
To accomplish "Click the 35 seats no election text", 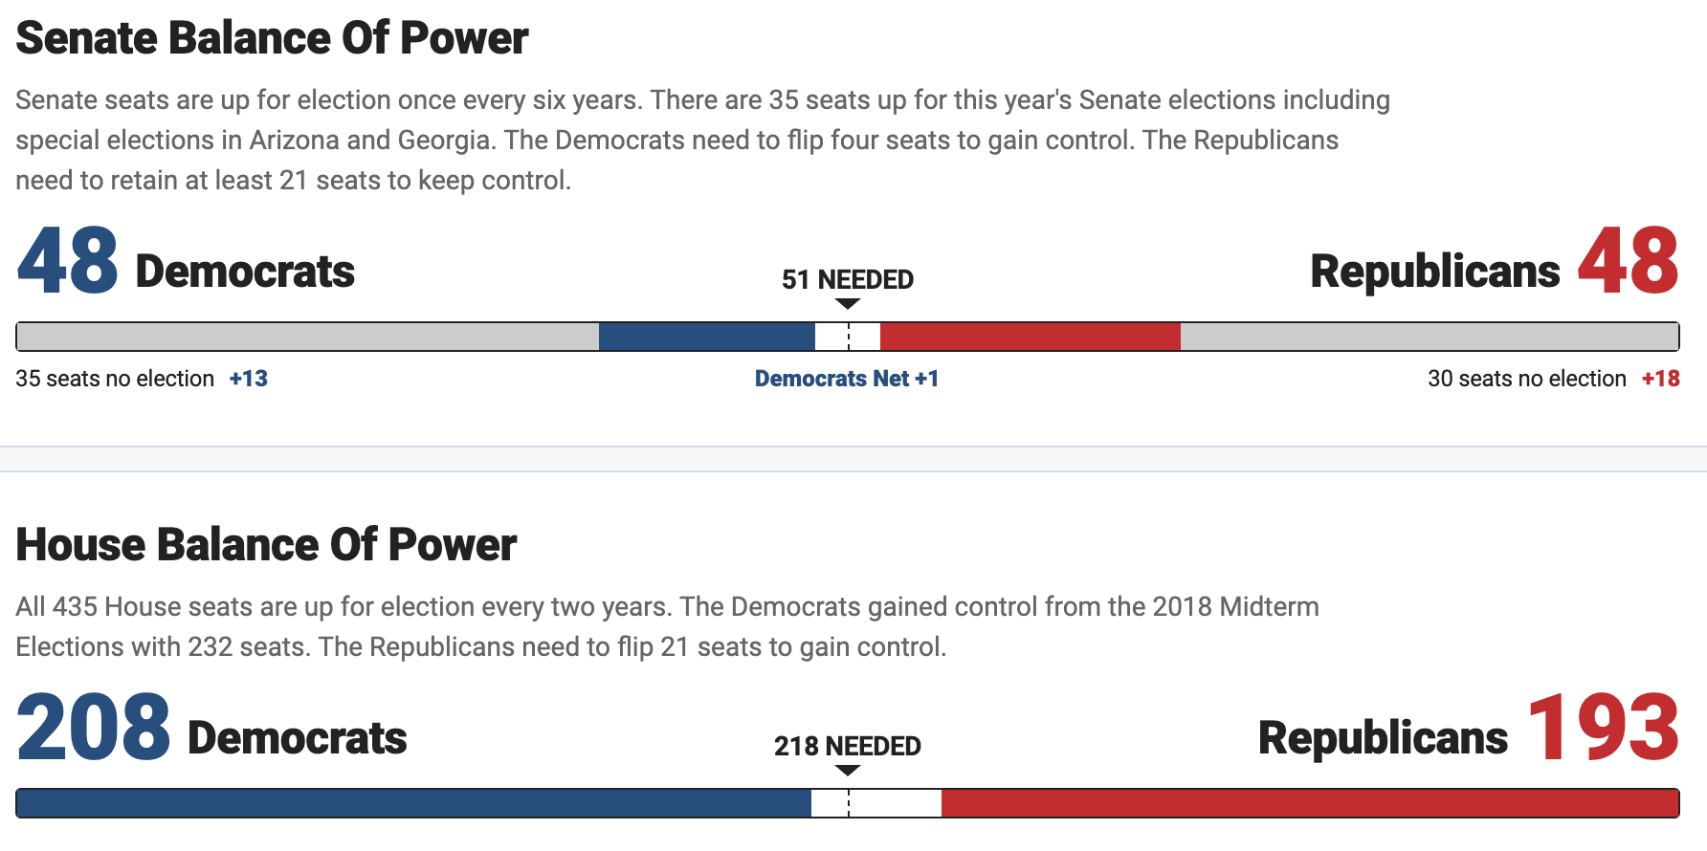I will tap(115, 379).
